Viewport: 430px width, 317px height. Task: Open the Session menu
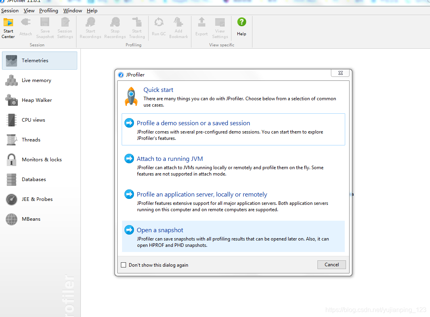[10, 11]
